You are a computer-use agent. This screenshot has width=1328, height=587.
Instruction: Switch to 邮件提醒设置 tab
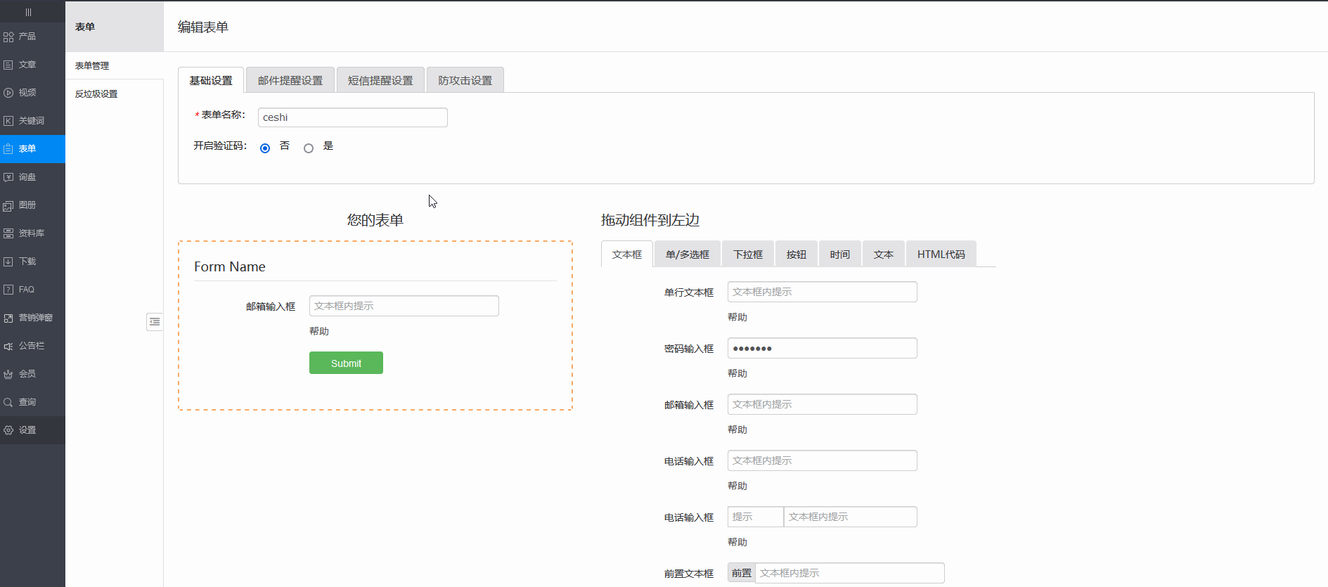click(290, 81)
